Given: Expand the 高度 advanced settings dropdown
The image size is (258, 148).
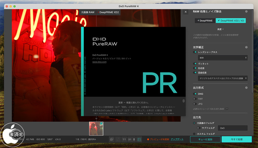Looking at the screenshot, I should (221, 29).
